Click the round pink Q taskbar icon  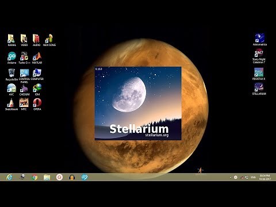tap(59, 177)
